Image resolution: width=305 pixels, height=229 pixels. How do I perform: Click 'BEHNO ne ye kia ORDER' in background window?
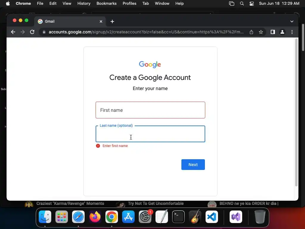[x=249, y=203]
